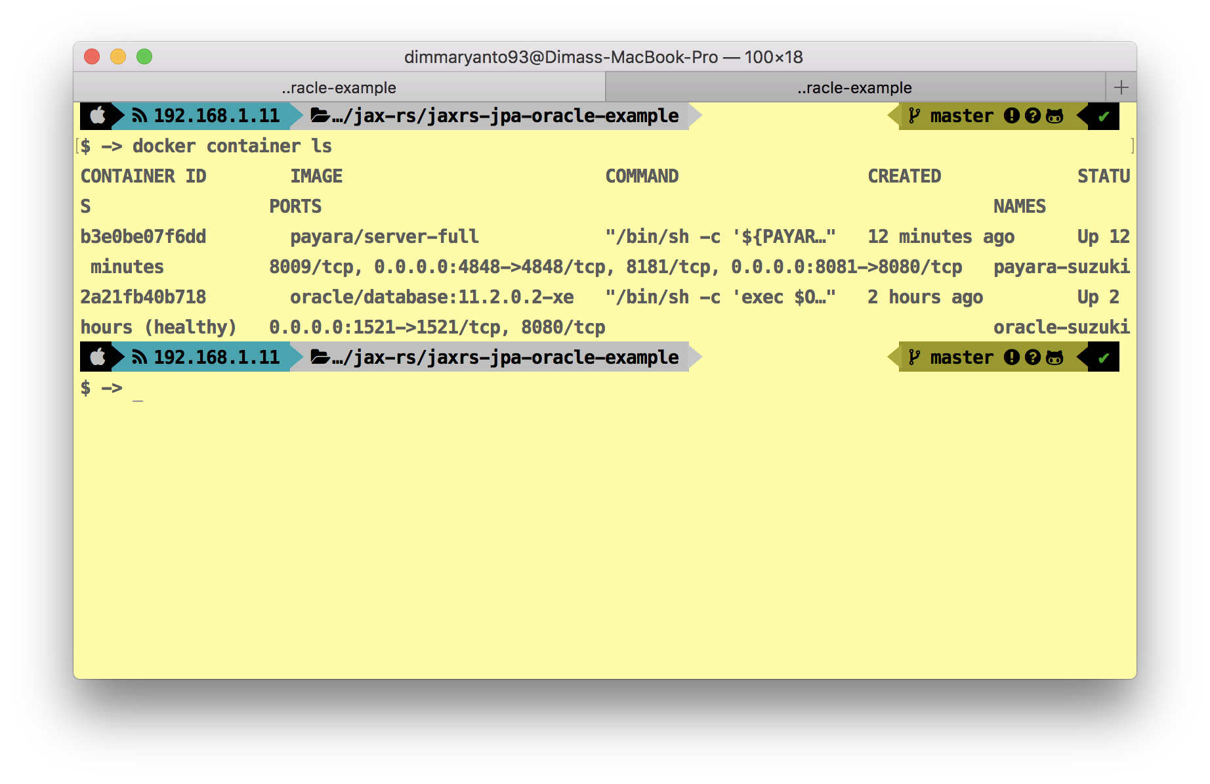Click the NAMES column header
The width and height of the screenshot is (1210, 784).
1020,207
